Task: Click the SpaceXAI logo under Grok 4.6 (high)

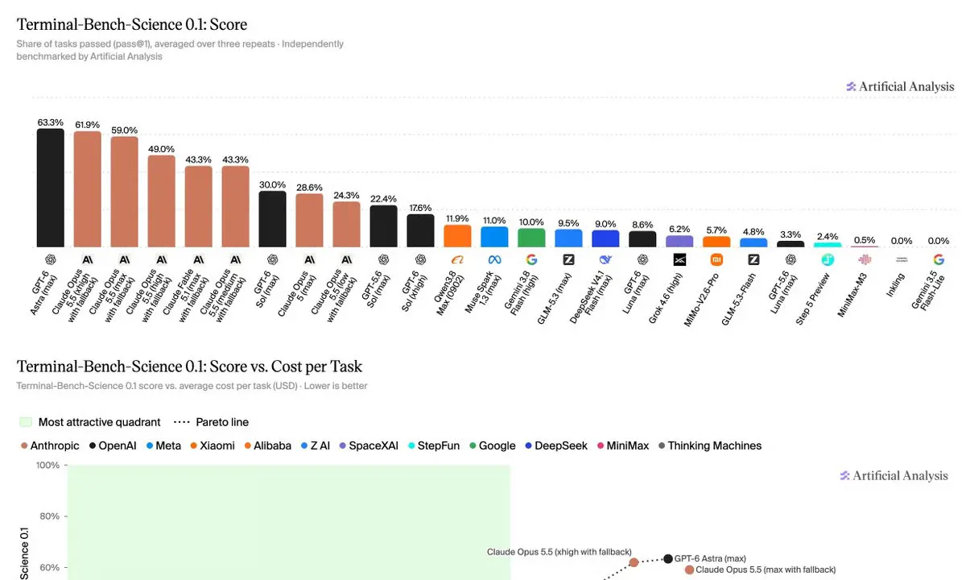Action: [x=679, y=259]
